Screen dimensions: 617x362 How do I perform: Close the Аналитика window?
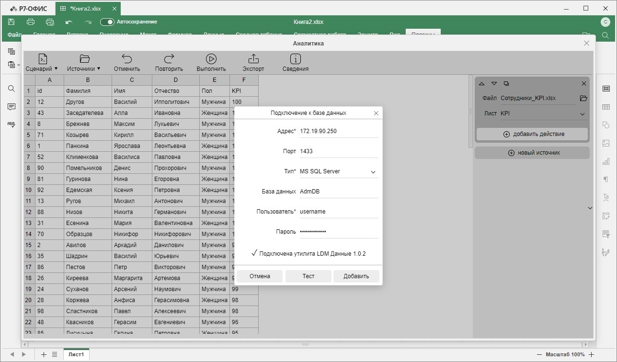(586, 43)
